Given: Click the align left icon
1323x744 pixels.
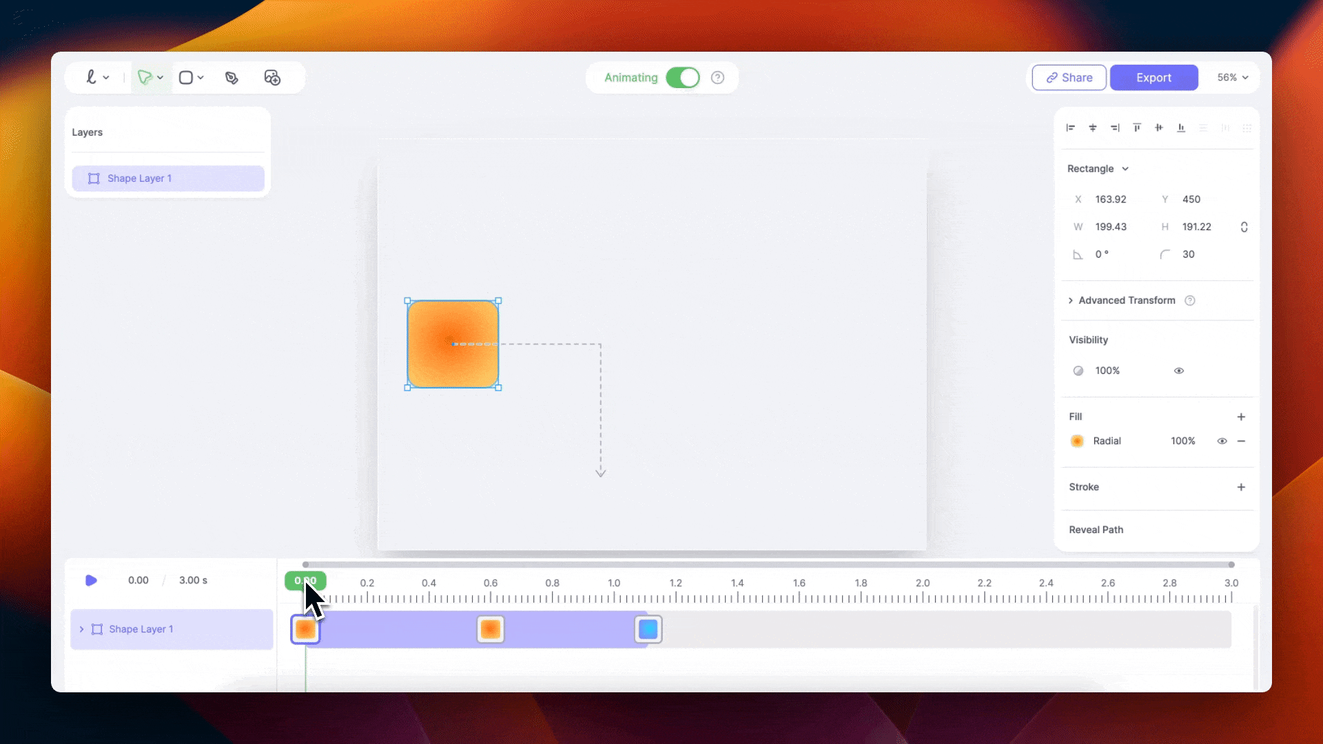Looking at the screenshot, I should pos(1071,128).
